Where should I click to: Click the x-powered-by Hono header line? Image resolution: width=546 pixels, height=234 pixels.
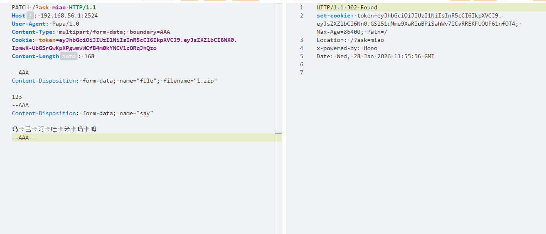coord(347,48)
